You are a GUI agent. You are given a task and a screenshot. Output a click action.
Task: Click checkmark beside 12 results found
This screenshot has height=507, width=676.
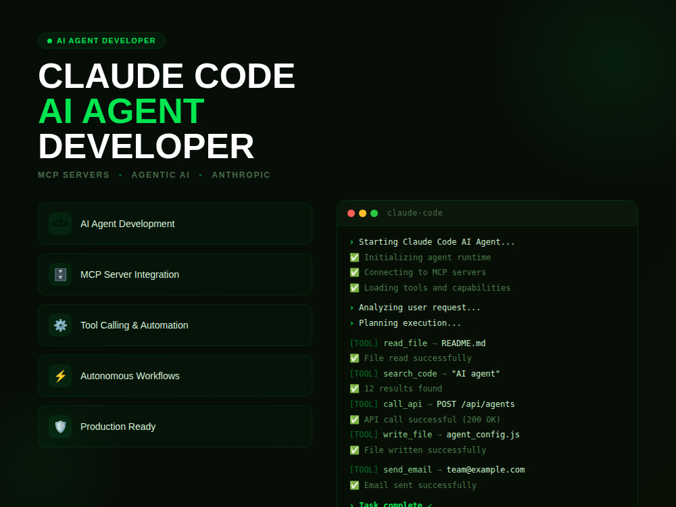(354, 389)
